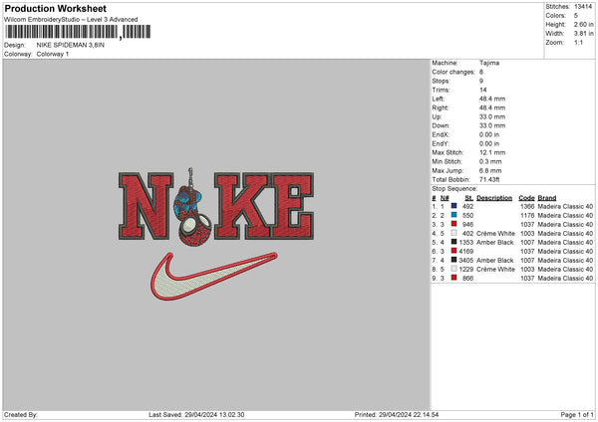Click the width value '3.81 in'
Screen dimensions: 598x422
pos(583,34)
